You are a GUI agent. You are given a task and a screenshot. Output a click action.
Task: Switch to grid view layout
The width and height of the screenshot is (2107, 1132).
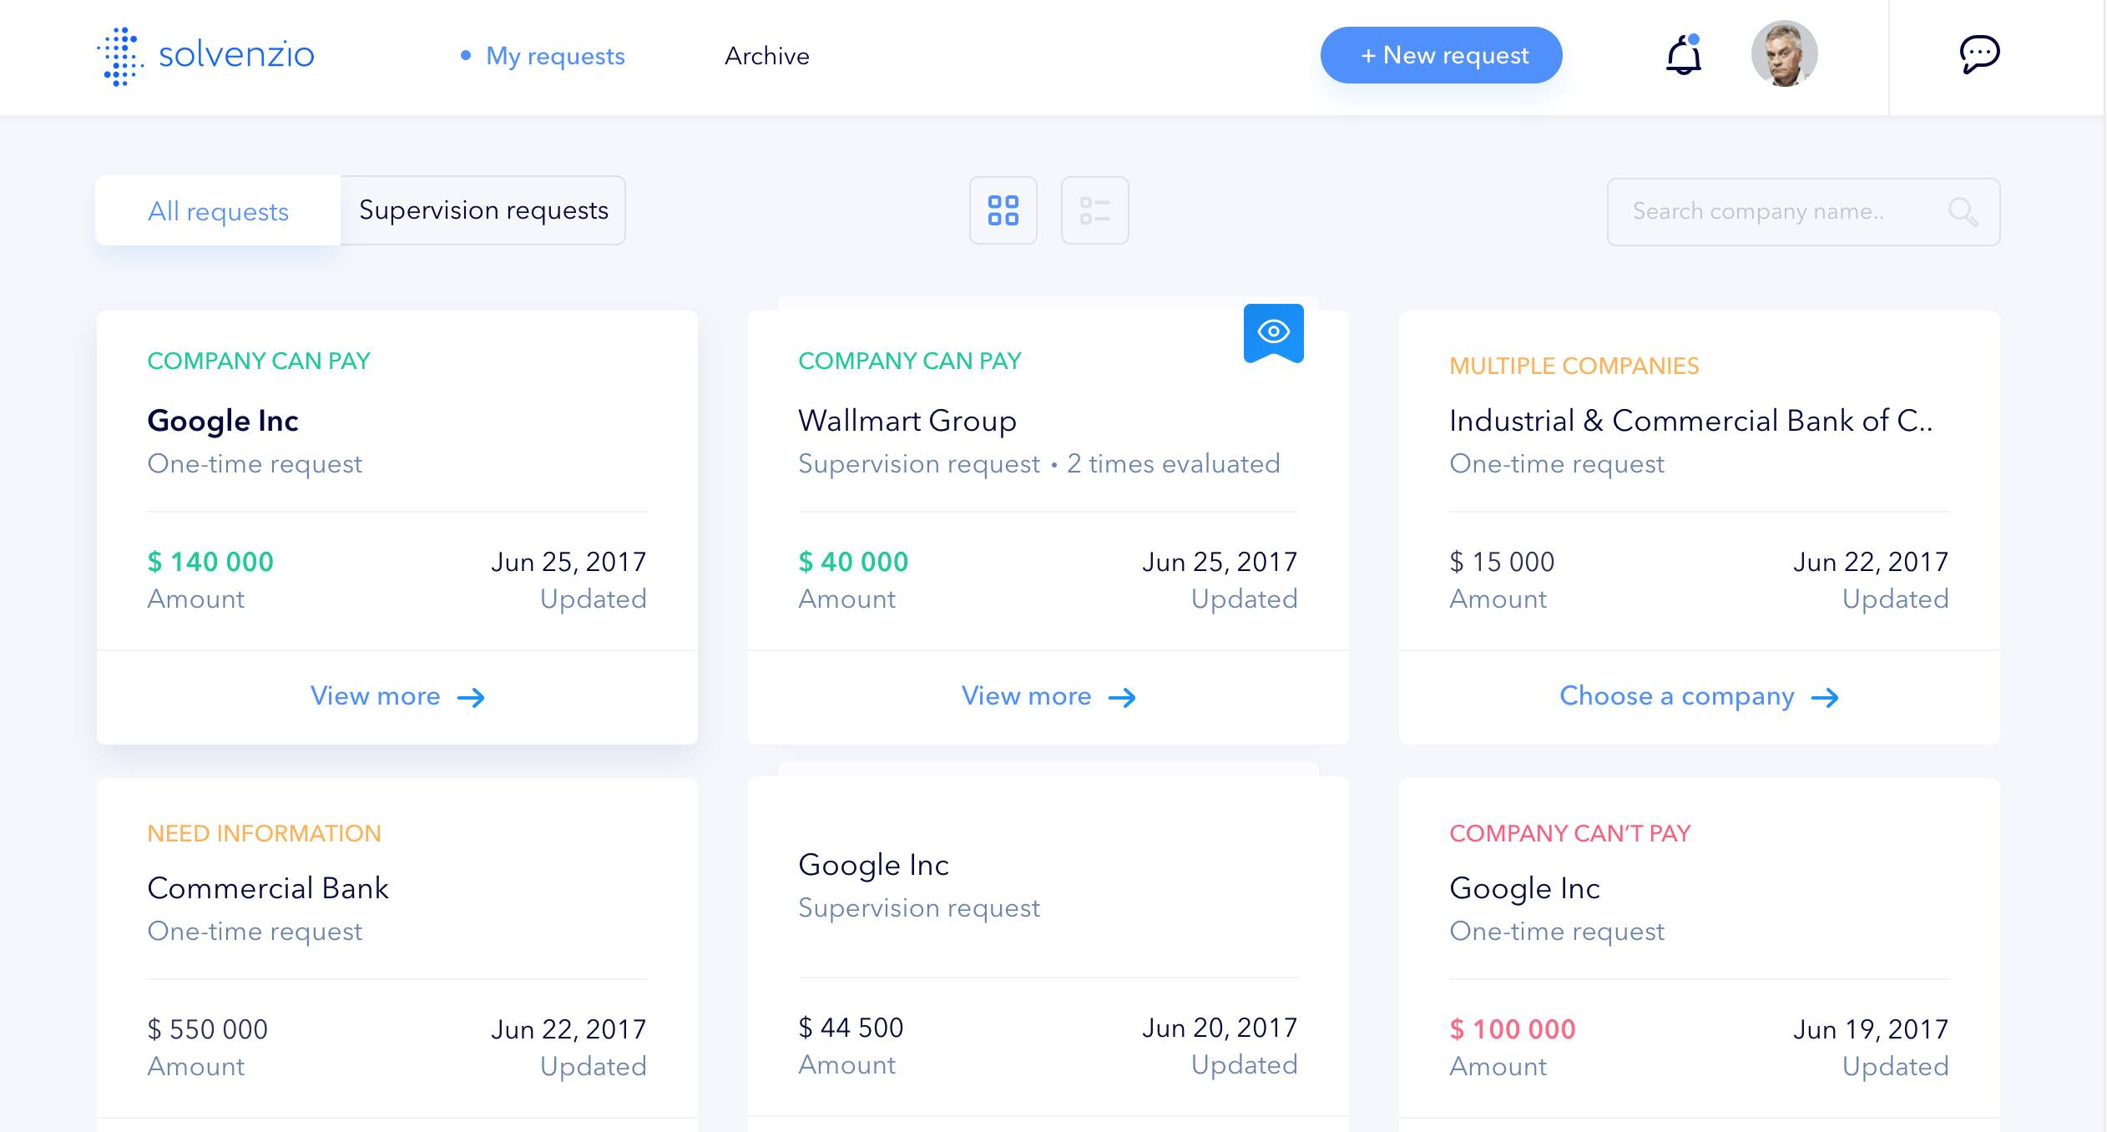[1003, 210]
